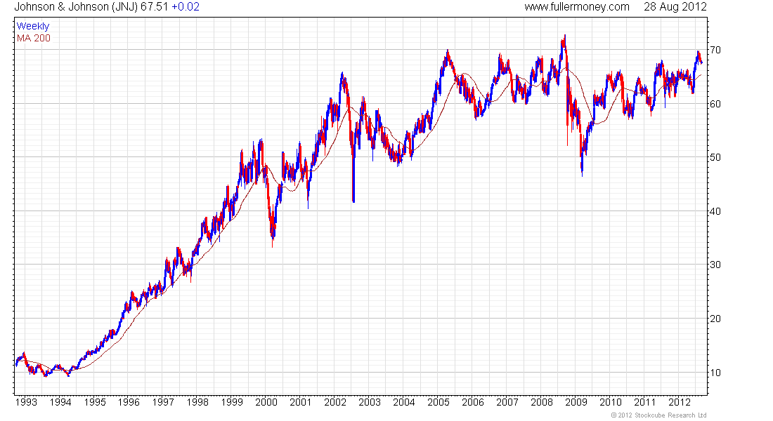Click the Johnson & Johnson (JNJ) chart title
Screen dimensions: 773x421
(x=76, y=7)
